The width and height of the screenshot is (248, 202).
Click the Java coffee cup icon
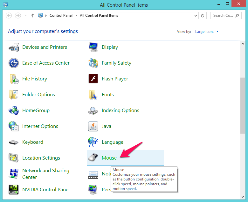point(93,126)
